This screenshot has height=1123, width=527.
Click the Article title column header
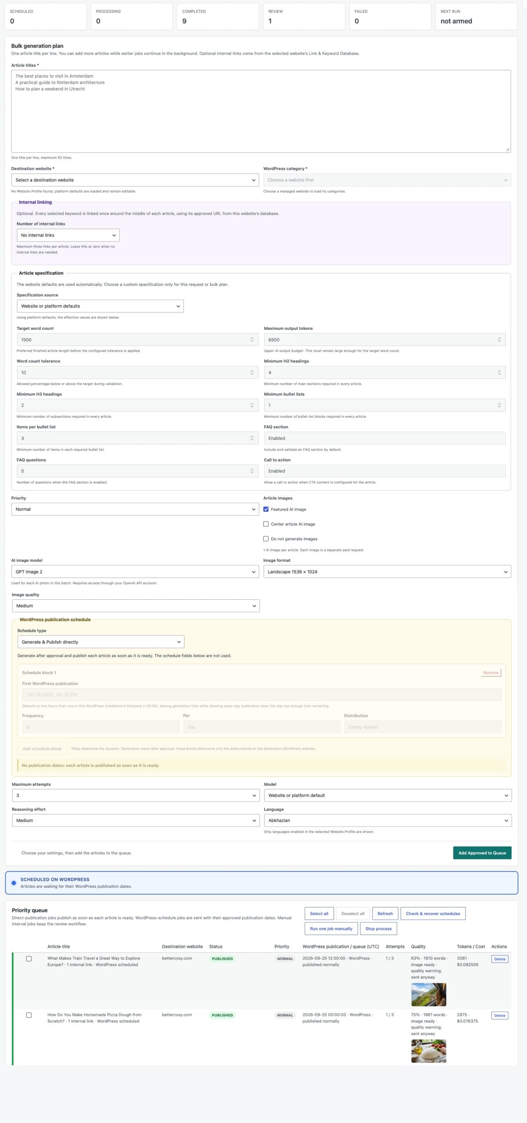pyautogui.click(x=58, y=947)
